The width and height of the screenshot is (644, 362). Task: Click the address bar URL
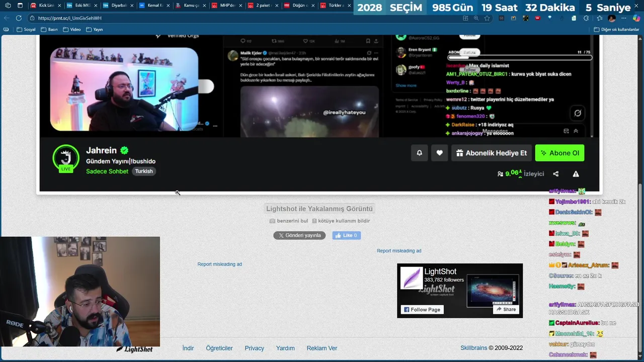click(x=69, y=18)
